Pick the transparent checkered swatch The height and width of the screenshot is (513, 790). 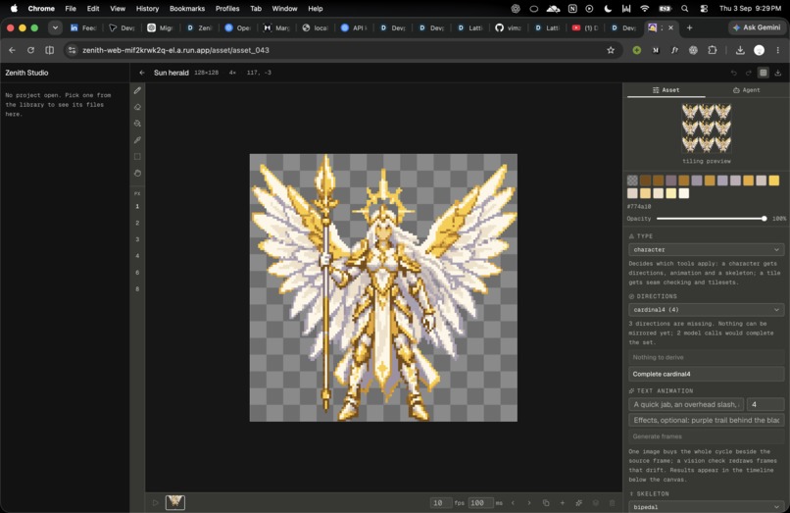coord(632,180)
